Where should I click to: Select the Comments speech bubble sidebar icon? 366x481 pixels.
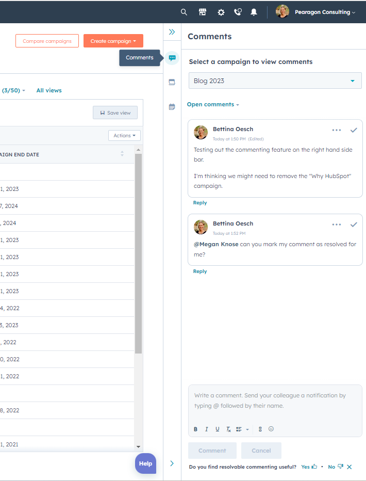[x=172, y=58]
